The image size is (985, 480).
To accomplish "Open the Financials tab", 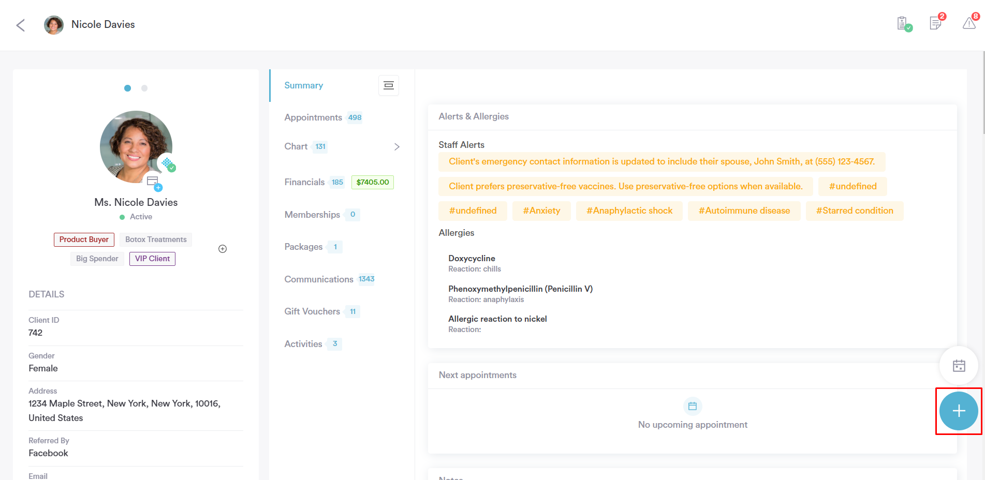I will [304, 182].
